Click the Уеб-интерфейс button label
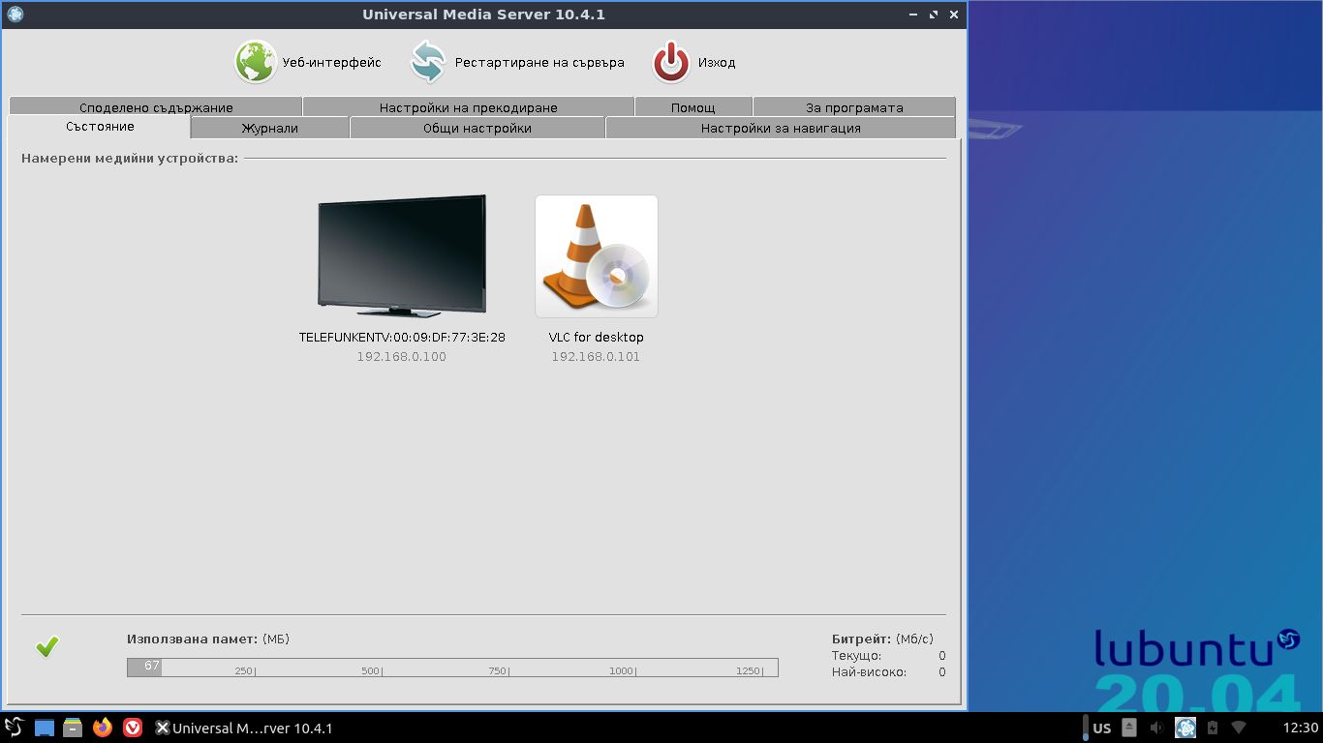The image size is (1323, 743). 332,63
